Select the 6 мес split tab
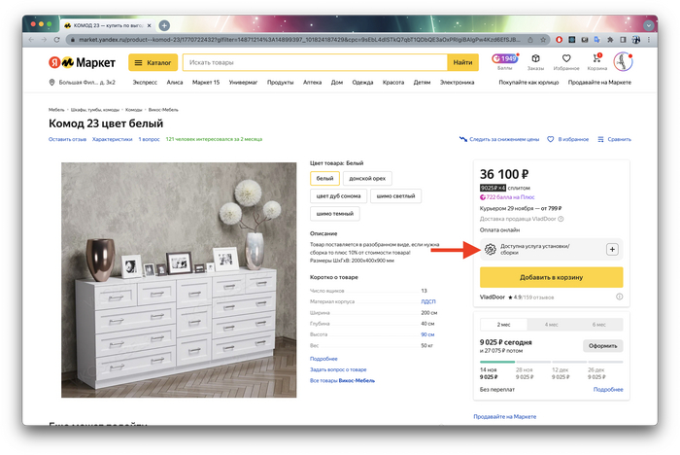The width and height of the screenshot is (680, 455). [x=599, y=325]
